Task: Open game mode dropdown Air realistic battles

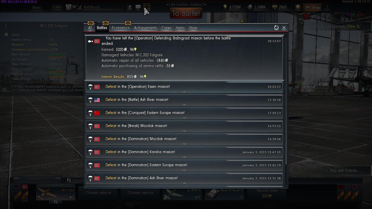Action: click(x=186, y=5)
